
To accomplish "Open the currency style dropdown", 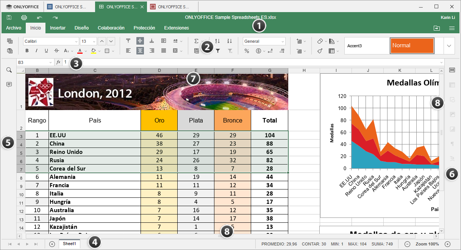I will click(x=264, y=51).
